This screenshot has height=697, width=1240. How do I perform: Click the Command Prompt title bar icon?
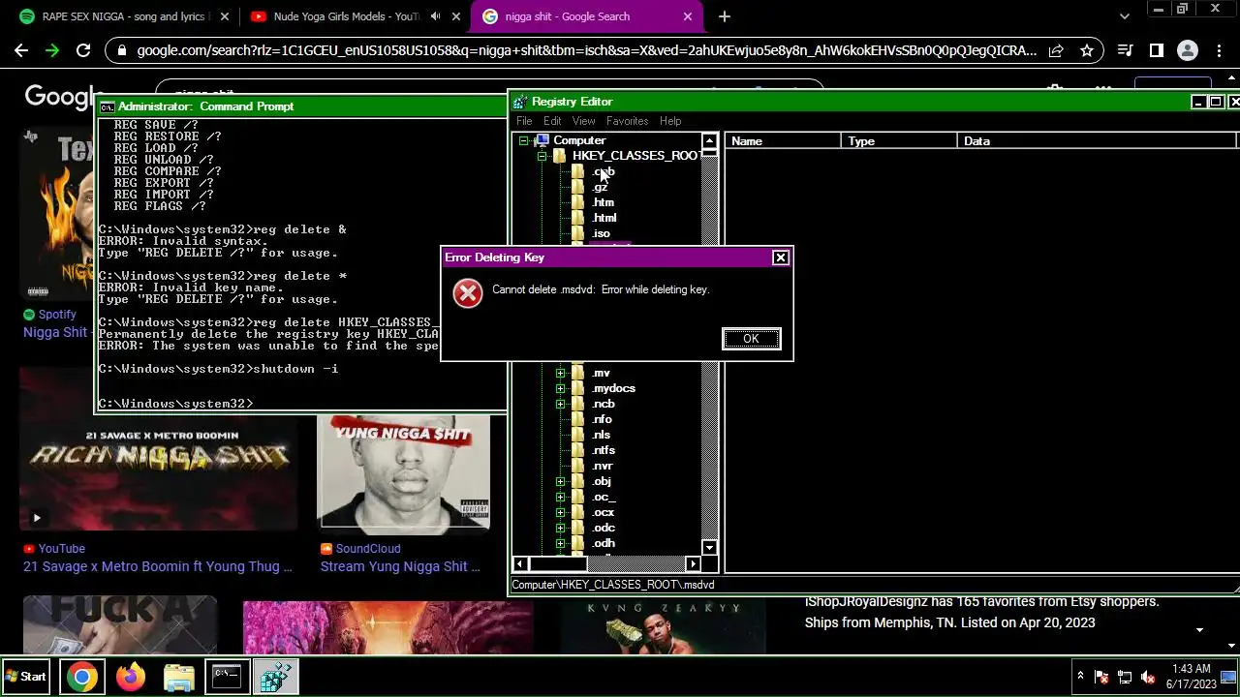pyautogui.click(x=108, y=106)
